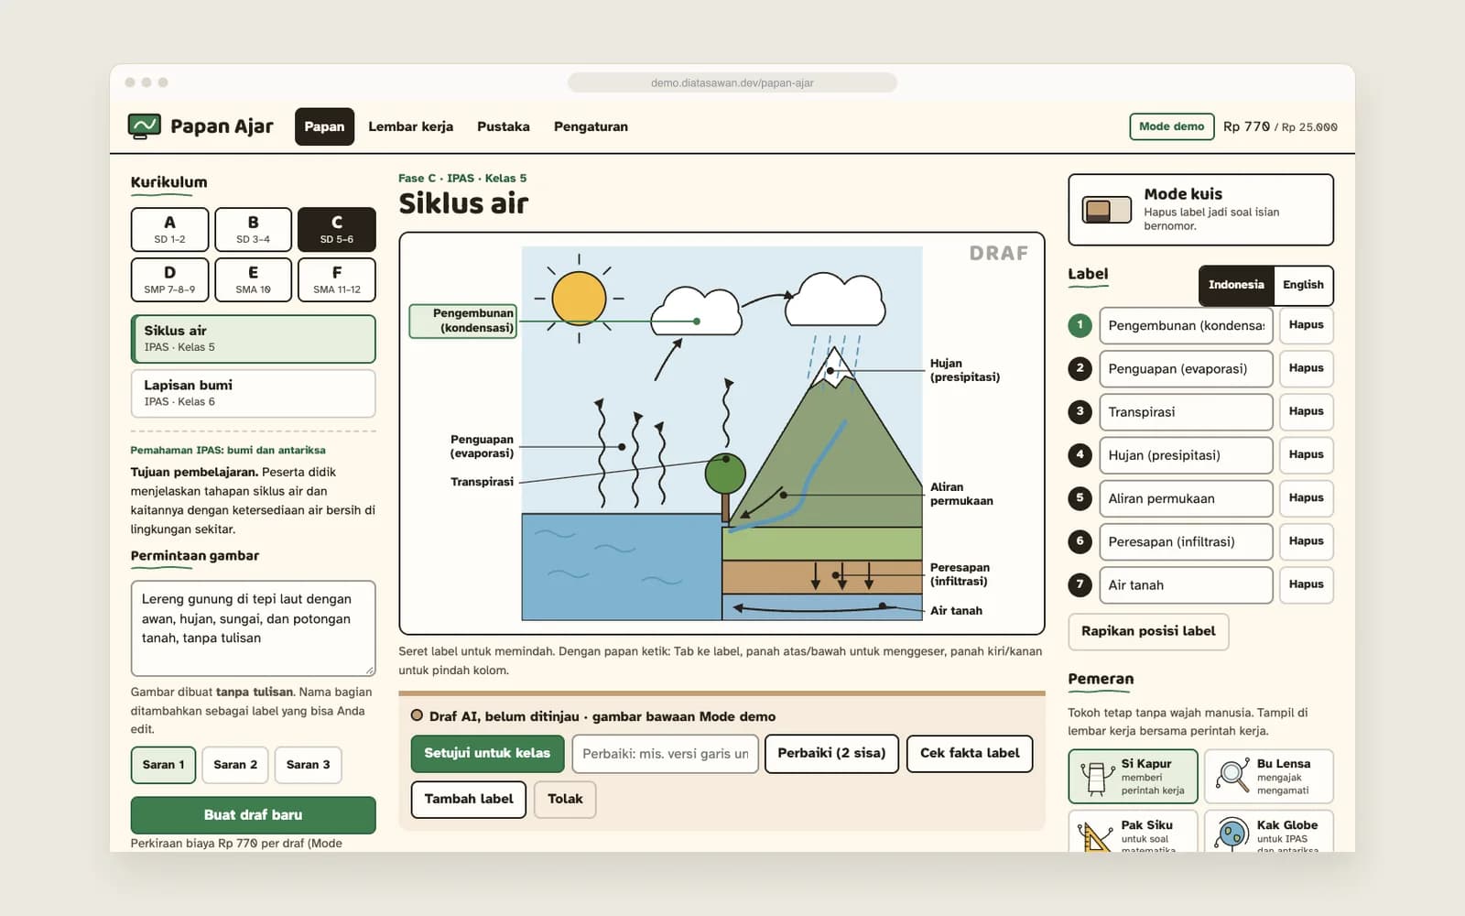Reject draft with Tolak button
The width and height of the screenshot is (1465, 916).
coord(565,799)
